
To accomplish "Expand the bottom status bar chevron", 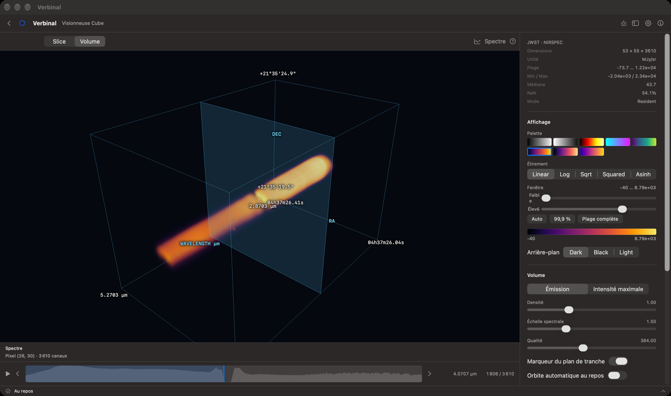I will tap(663, 391).
